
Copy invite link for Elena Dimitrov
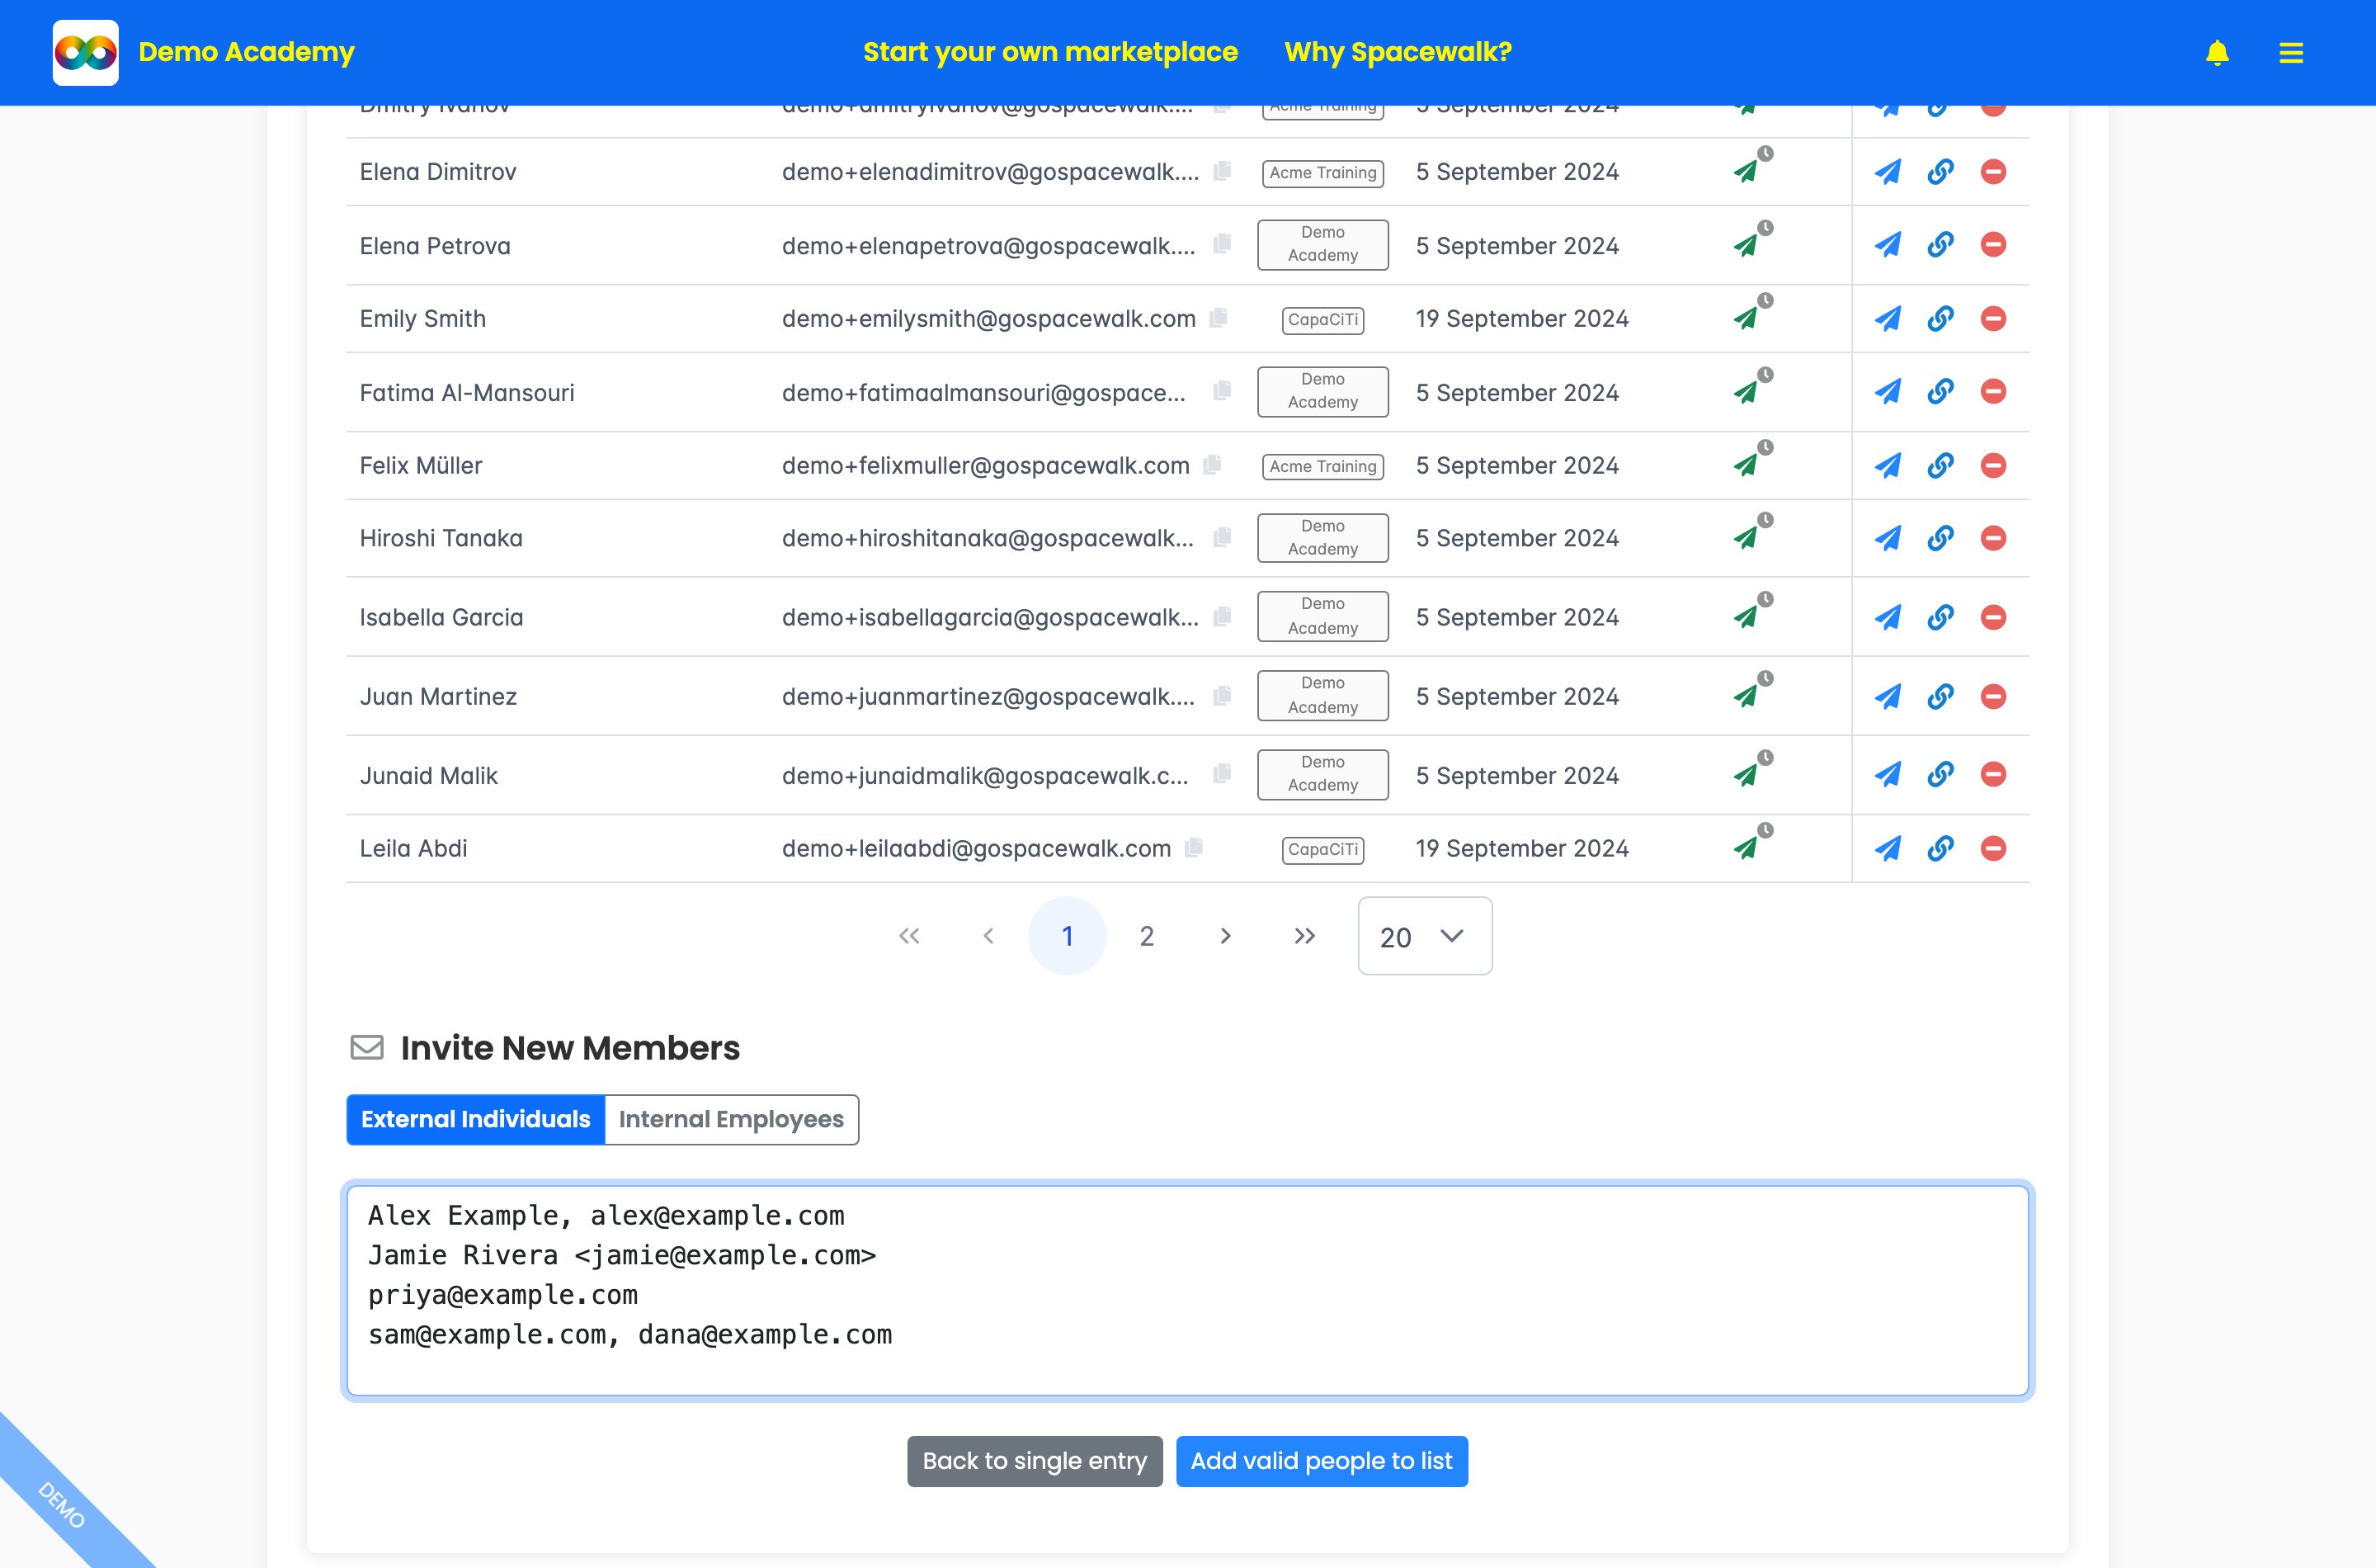tap(1940, 172)
